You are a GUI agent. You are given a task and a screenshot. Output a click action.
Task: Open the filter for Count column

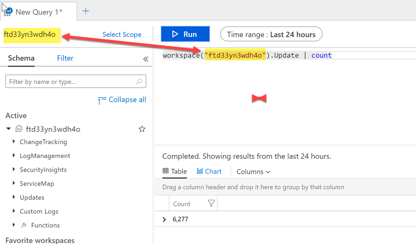coord(212,203)
